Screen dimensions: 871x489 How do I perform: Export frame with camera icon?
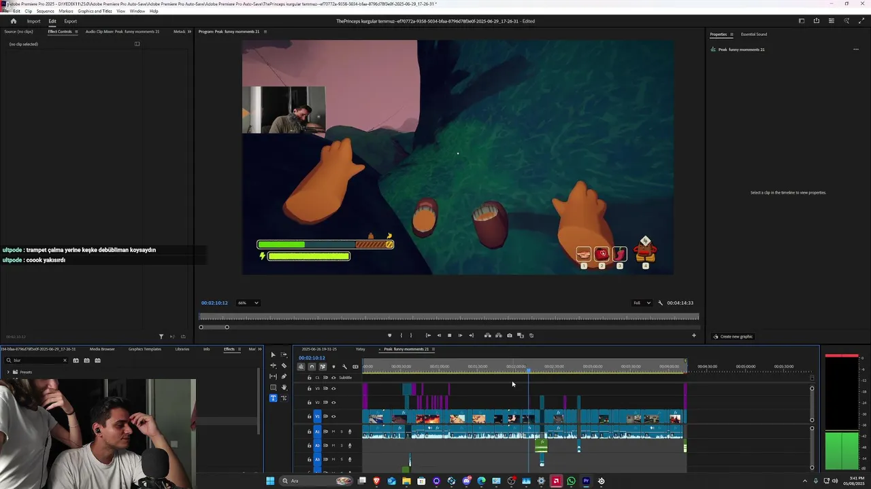(510, 336)
